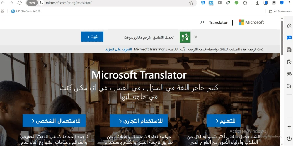The width and height of the screenshot is (293, 146).
Task: Open the HP EliteBook 745 bookmark
Action: 27,11
